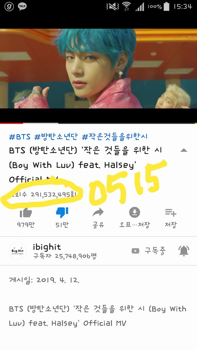Image resolution: width=197 pixels, height=350 pixels.
Task: Tap the share arrow icon
Action: [98, 213]
